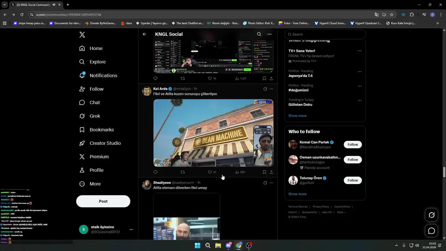This screenshot has height=251, width=446.
Task: Open Japonya'da 7.4 trend
Action: tap(300, 76)
